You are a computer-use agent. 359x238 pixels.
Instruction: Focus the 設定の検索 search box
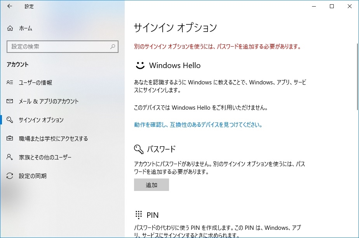(x=63, y=47)
